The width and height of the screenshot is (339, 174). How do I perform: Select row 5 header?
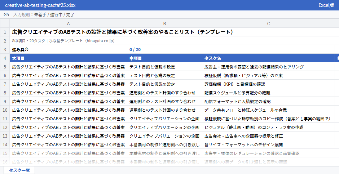[x=5, y=67]
